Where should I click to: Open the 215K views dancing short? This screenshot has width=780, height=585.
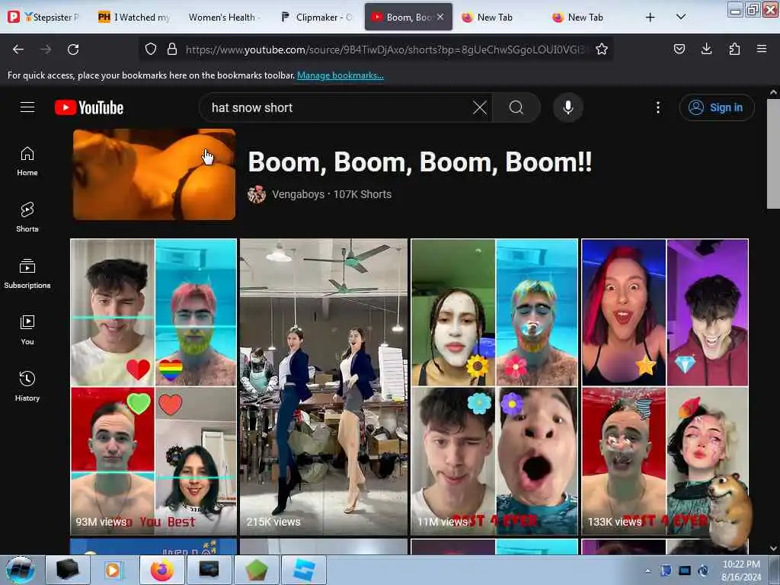[x=324, y=386]
